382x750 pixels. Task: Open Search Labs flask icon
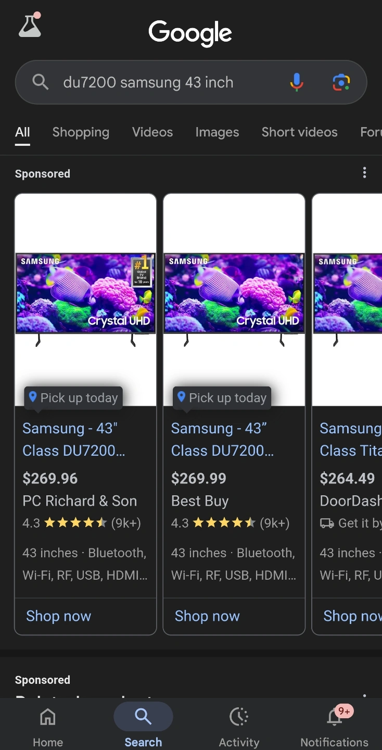pyautogui.click(x=30, y=26)
